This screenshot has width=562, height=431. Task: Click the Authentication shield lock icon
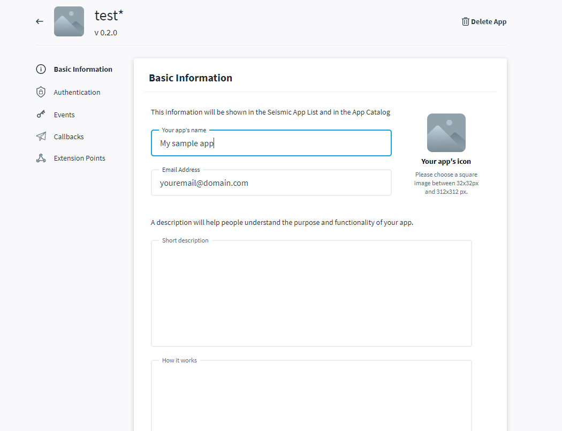click(41, 92)
